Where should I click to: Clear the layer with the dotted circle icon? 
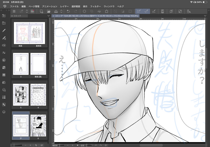click(84, 11)
